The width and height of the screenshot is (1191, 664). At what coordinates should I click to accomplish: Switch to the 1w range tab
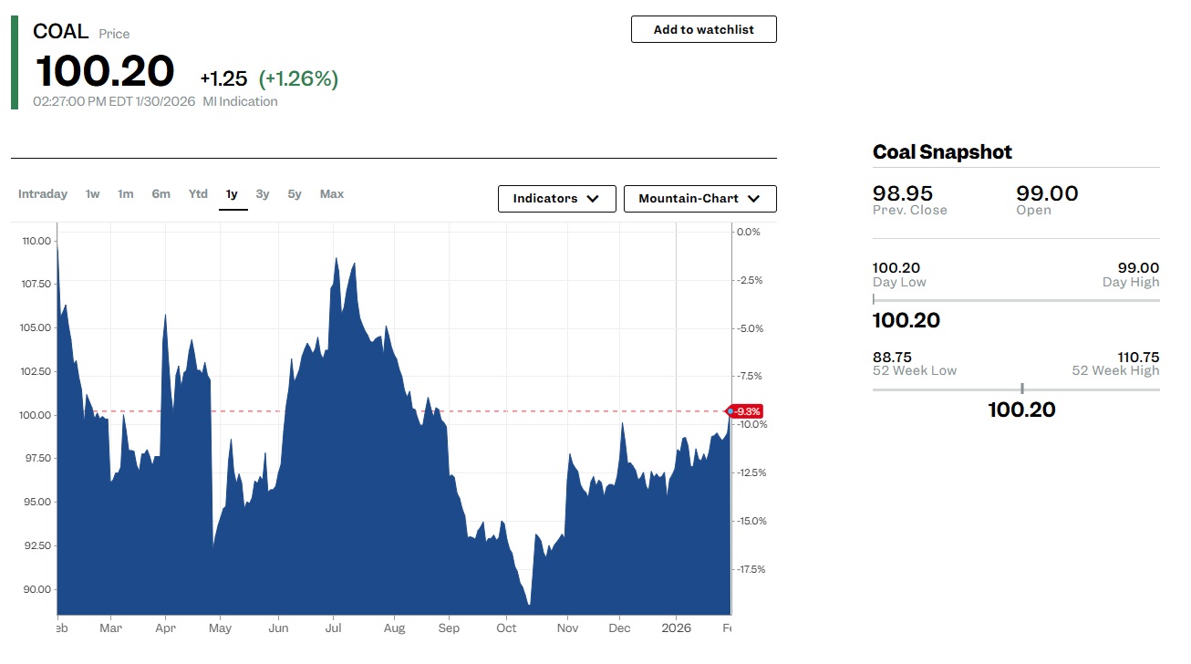pyautogui.click(x=93, y=194)
